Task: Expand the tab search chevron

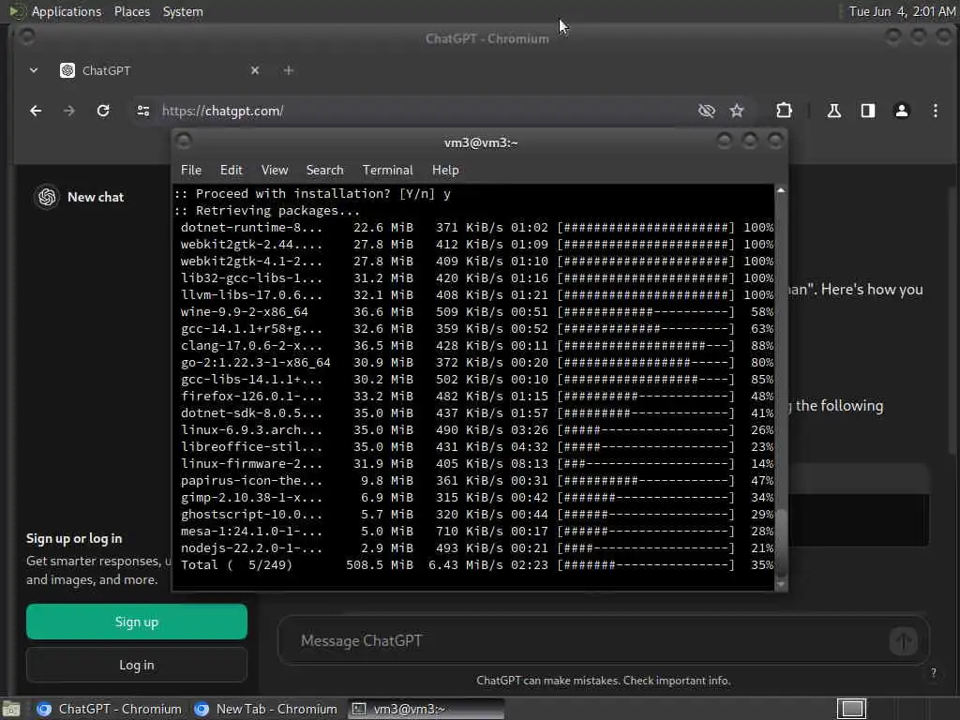Action: [34, 70]
